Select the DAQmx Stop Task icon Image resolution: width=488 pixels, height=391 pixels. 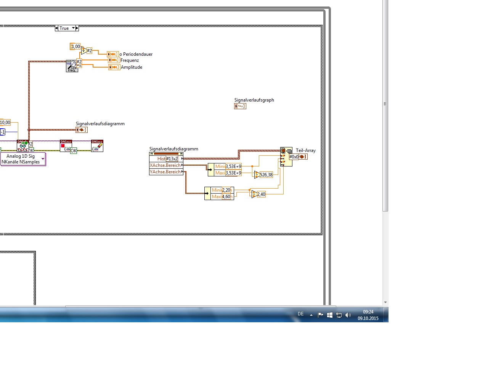66,146
